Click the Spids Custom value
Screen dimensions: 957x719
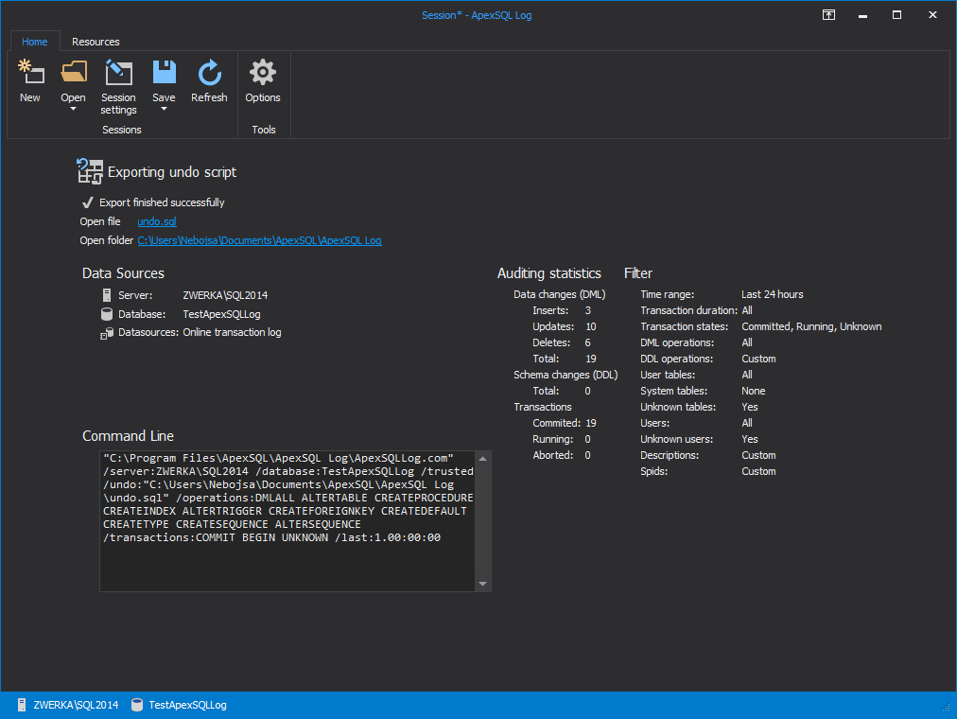tap(758, 471)
